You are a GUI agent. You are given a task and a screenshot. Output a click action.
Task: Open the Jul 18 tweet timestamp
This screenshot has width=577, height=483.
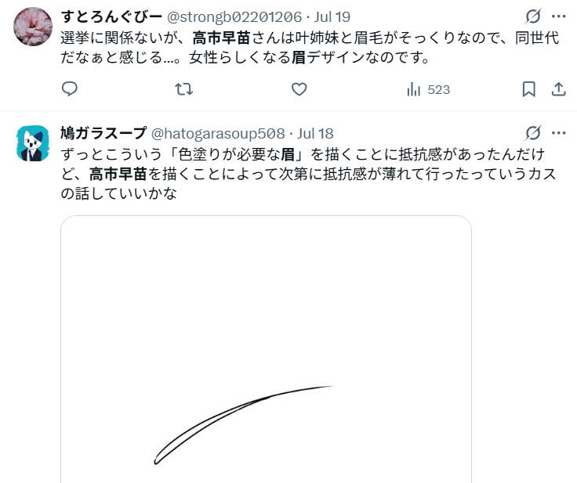(316, 133)
